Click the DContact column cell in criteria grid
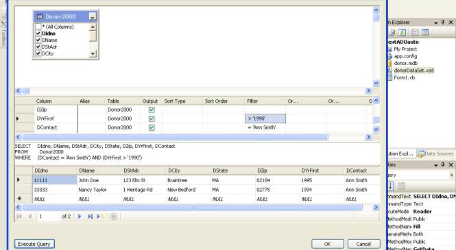 coord(56,127)
